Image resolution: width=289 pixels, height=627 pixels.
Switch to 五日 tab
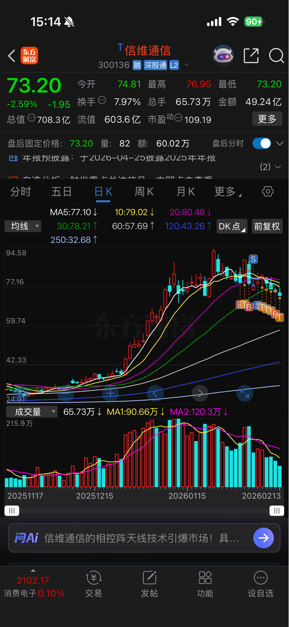pyautogui.click(x=62, y=192)
